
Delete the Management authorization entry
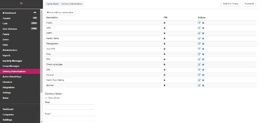click(203, 44)
